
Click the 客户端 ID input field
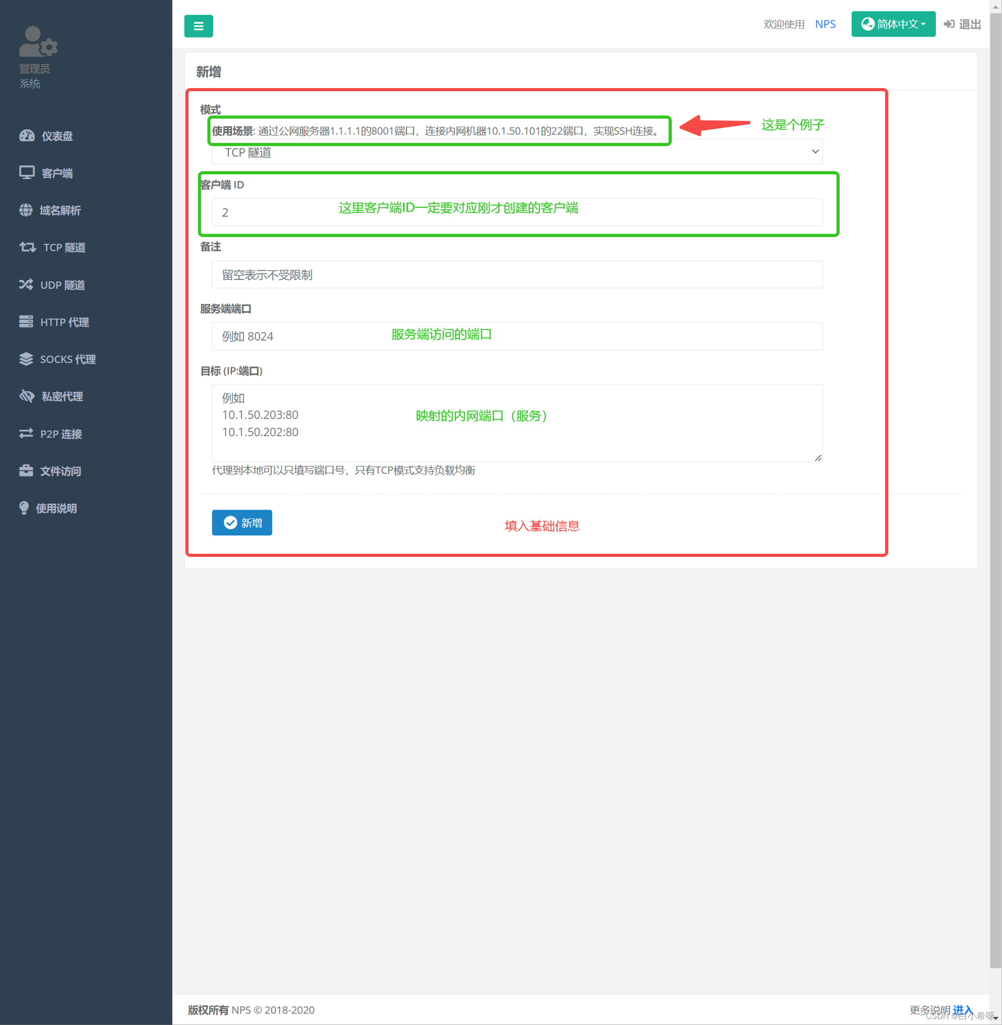[x=517, y=213]
